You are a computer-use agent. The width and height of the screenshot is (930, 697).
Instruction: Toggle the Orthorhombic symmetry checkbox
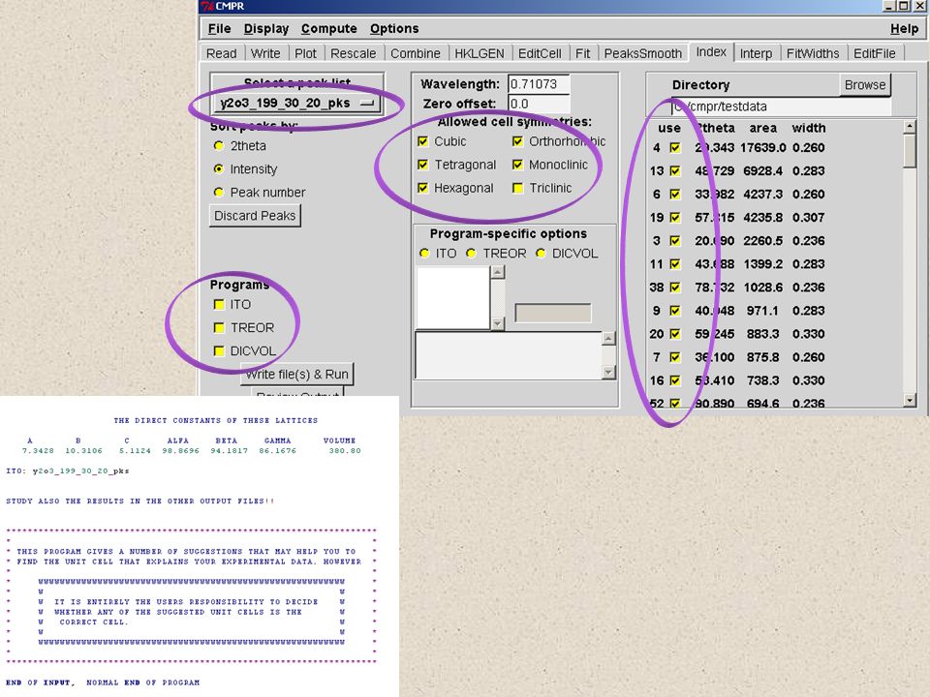coord(517,141)
